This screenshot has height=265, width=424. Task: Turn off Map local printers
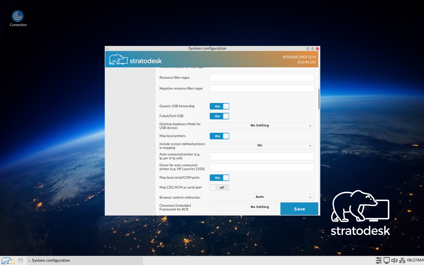click(219, 136)
